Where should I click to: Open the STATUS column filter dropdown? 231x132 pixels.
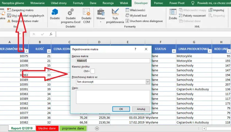[174, 51]
